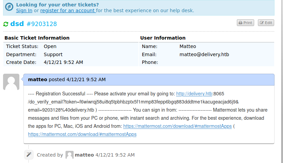Click the Print button
The width and height of the screenshot is (283, 163).
[245, 23]
